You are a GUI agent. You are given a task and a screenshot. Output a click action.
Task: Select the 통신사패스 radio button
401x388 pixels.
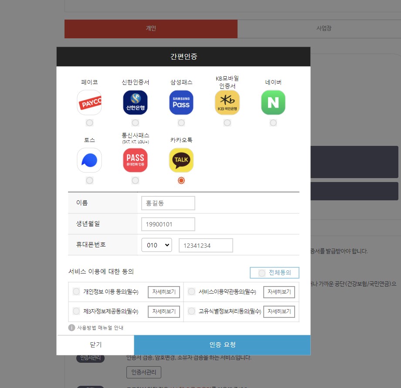[135, 181]
